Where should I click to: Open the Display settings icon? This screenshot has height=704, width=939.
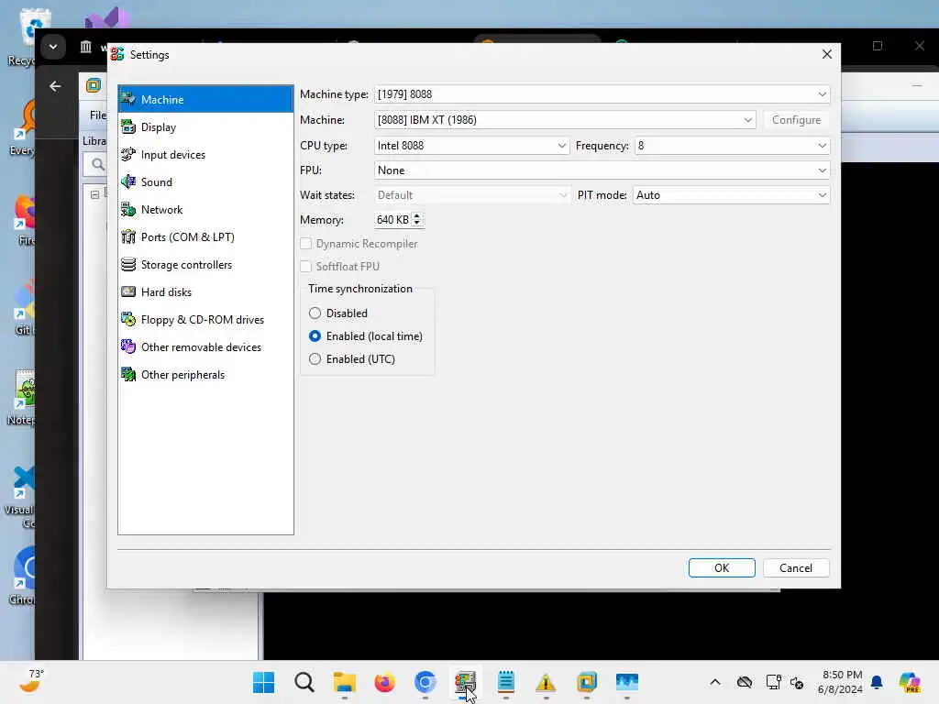pyautogui.click(x=128, y=126)
